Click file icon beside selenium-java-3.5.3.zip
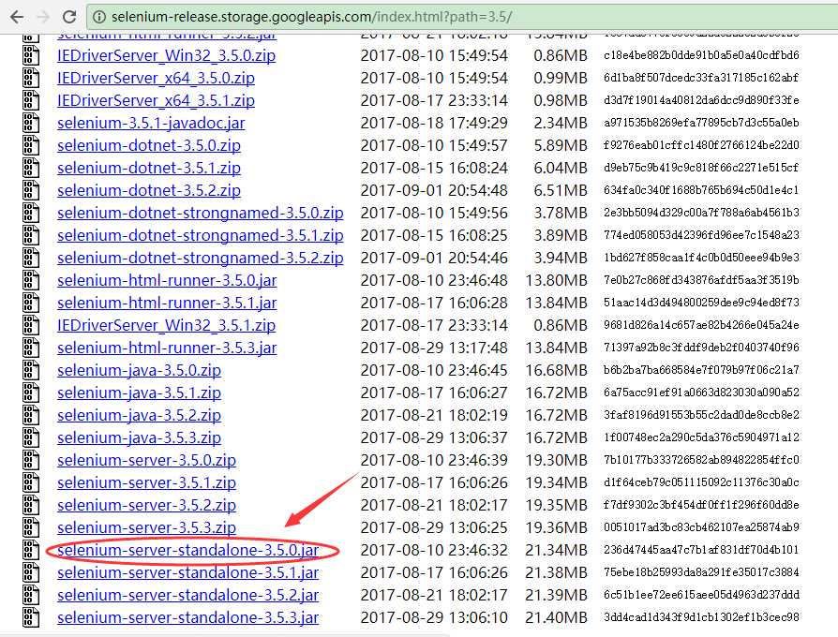Image resolution: width=838 pixels, height=637 pixels. [31, 437]
